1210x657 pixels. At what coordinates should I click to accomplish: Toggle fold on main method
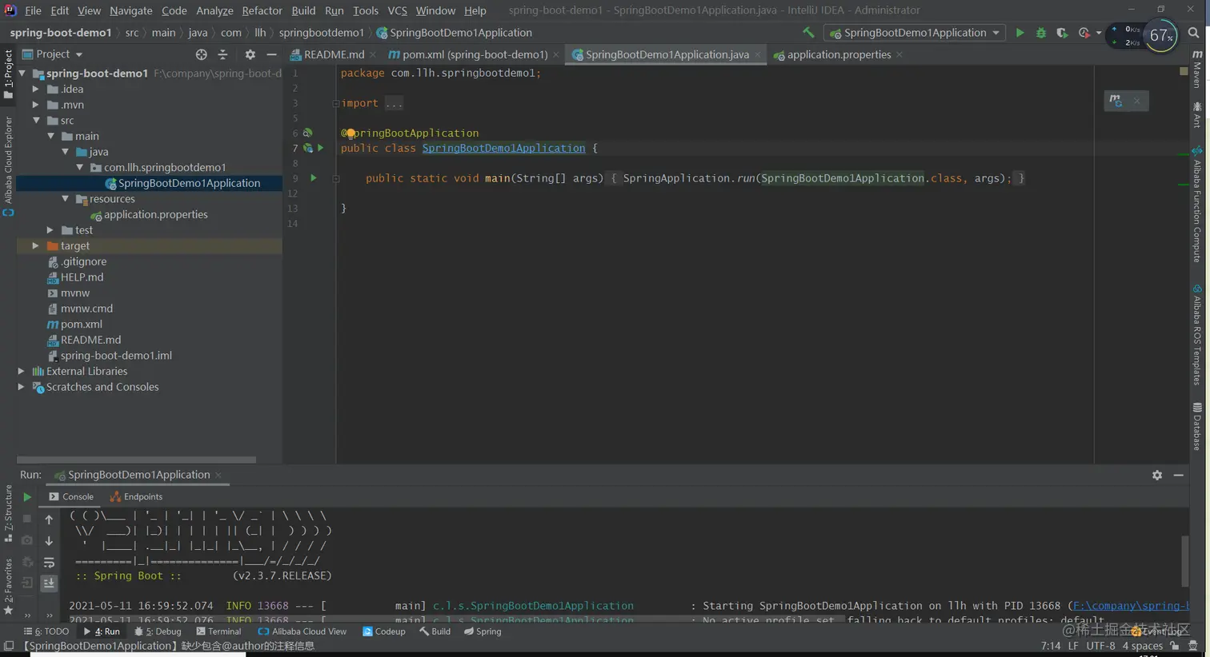(336, 178)
